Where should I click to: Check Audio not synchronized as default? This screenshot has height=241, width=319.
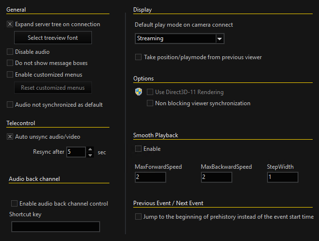point(10,104)
